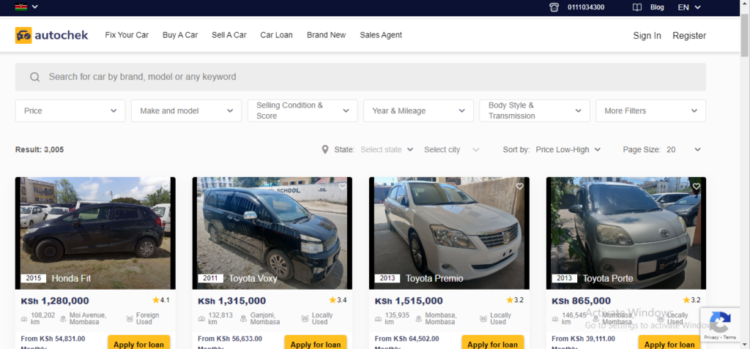Select Car Loan menu item
This screenshot has height=349, width=750.
click(x=276, y=35)
